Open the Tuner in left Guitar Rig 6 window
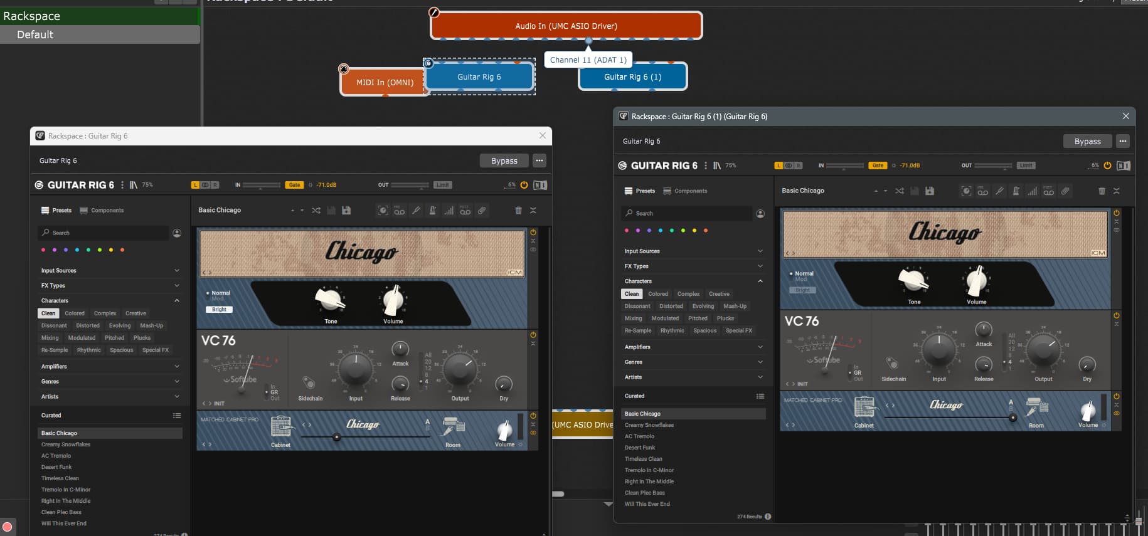Viewport: 1148px width, 536px height. pyautogui.click(x=416, y=211)
